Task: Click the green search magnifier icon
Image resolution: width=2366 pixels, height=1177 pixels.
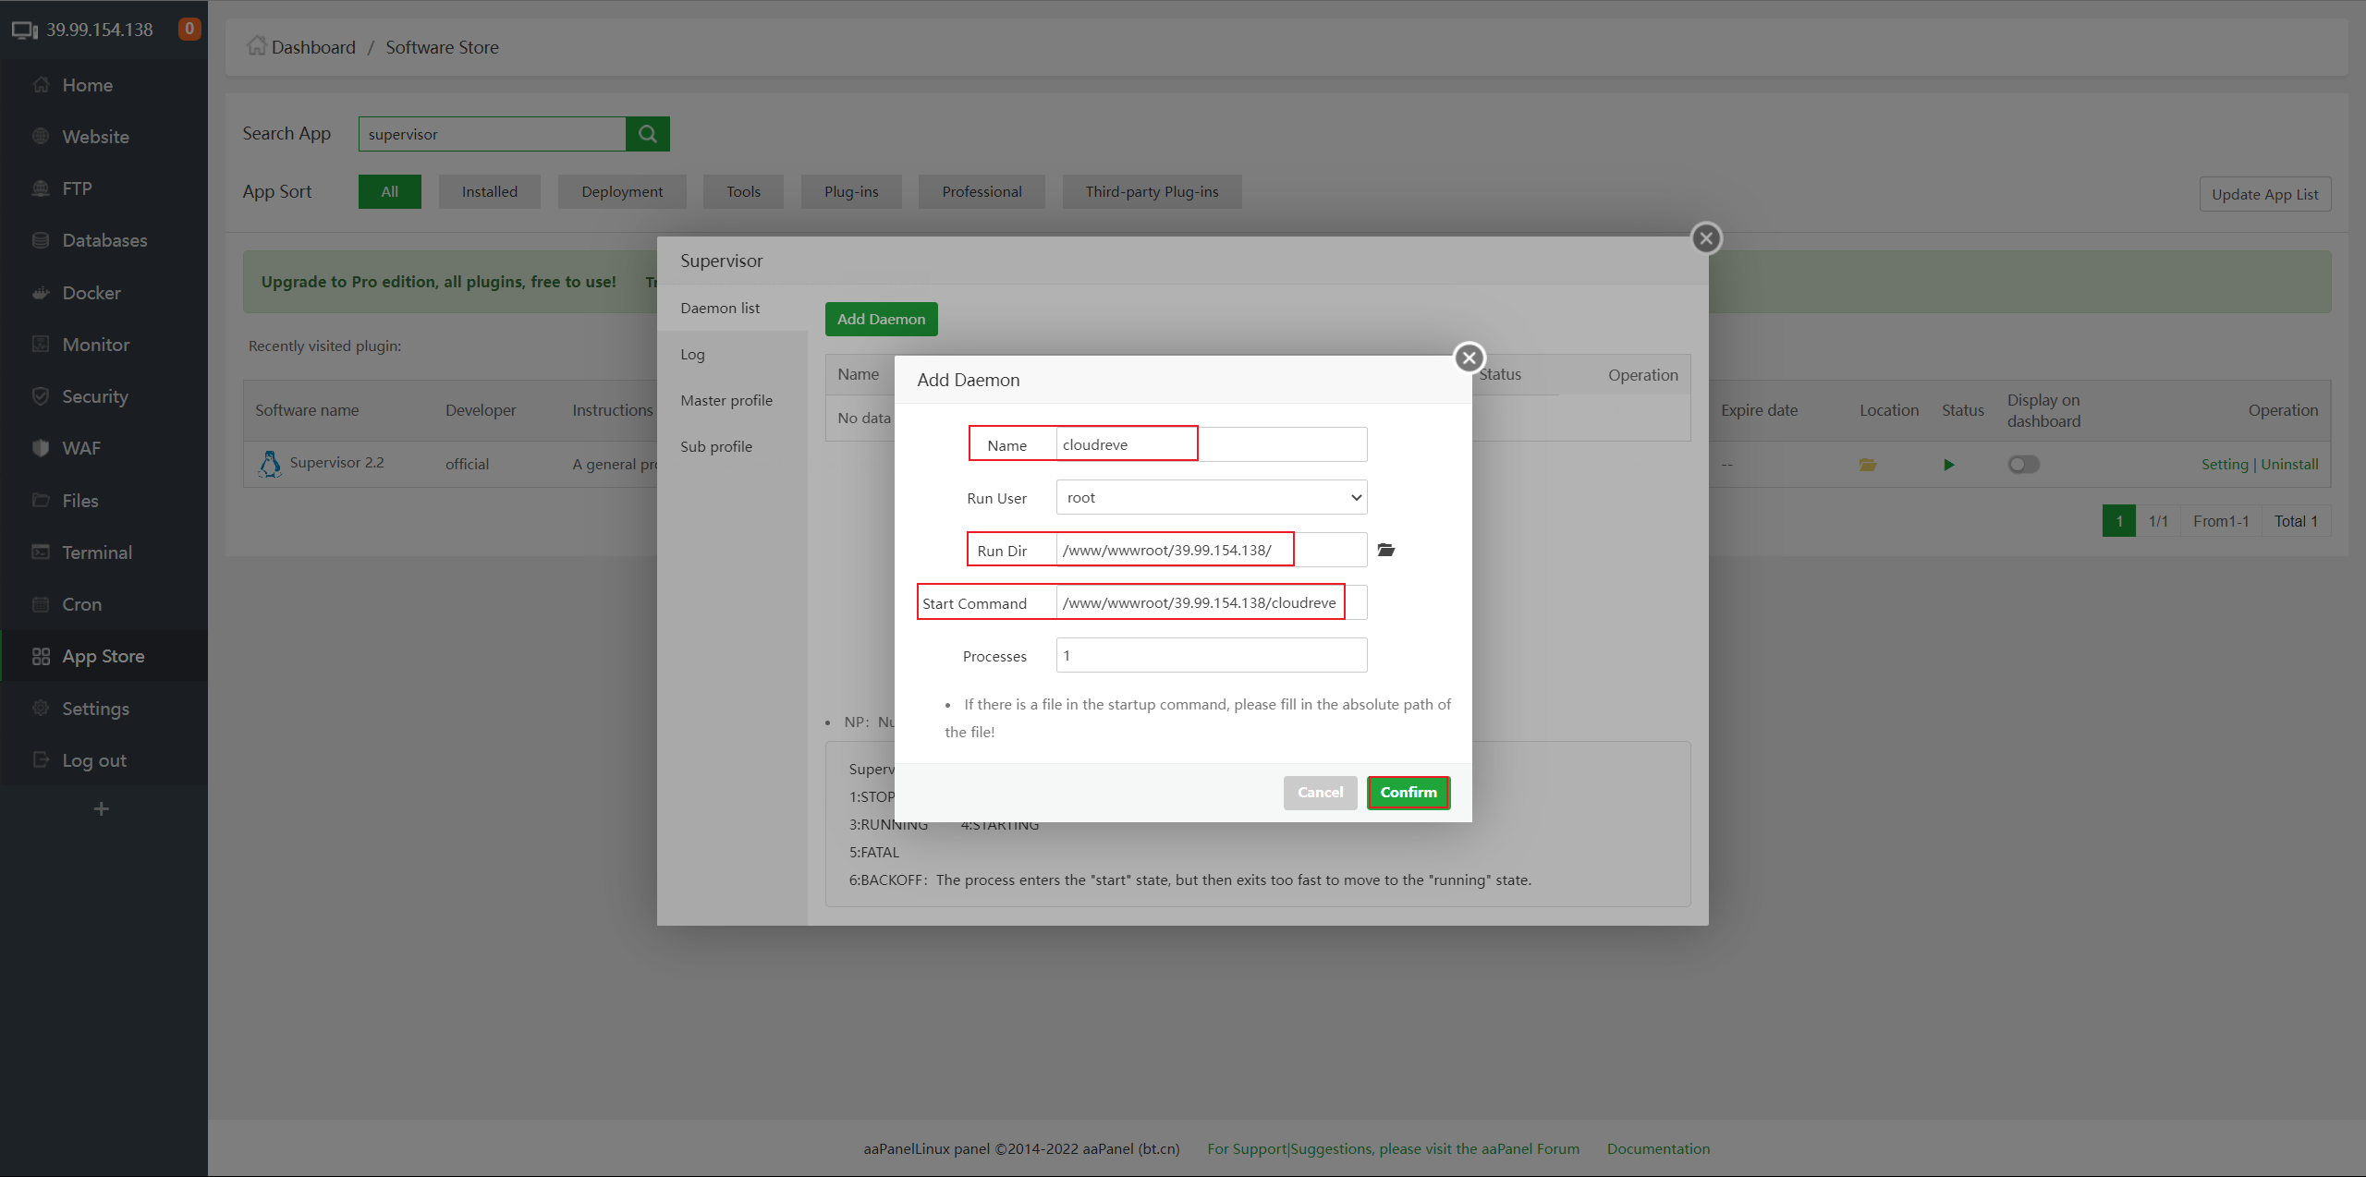Action: [x=648, y=134]
